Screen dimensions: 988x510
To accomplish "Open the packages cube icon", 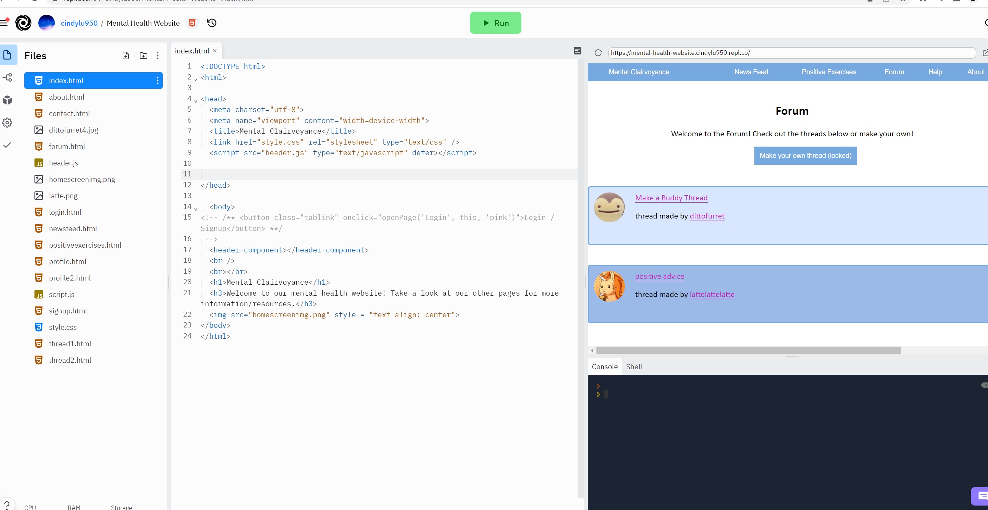I will [8, 100].
